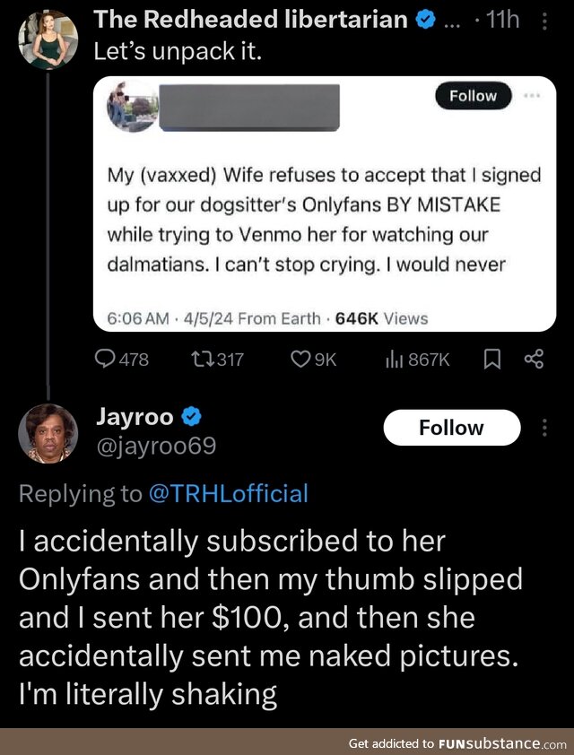Click the 11h timestamp

pyautogui.click(x=503, y=19)
